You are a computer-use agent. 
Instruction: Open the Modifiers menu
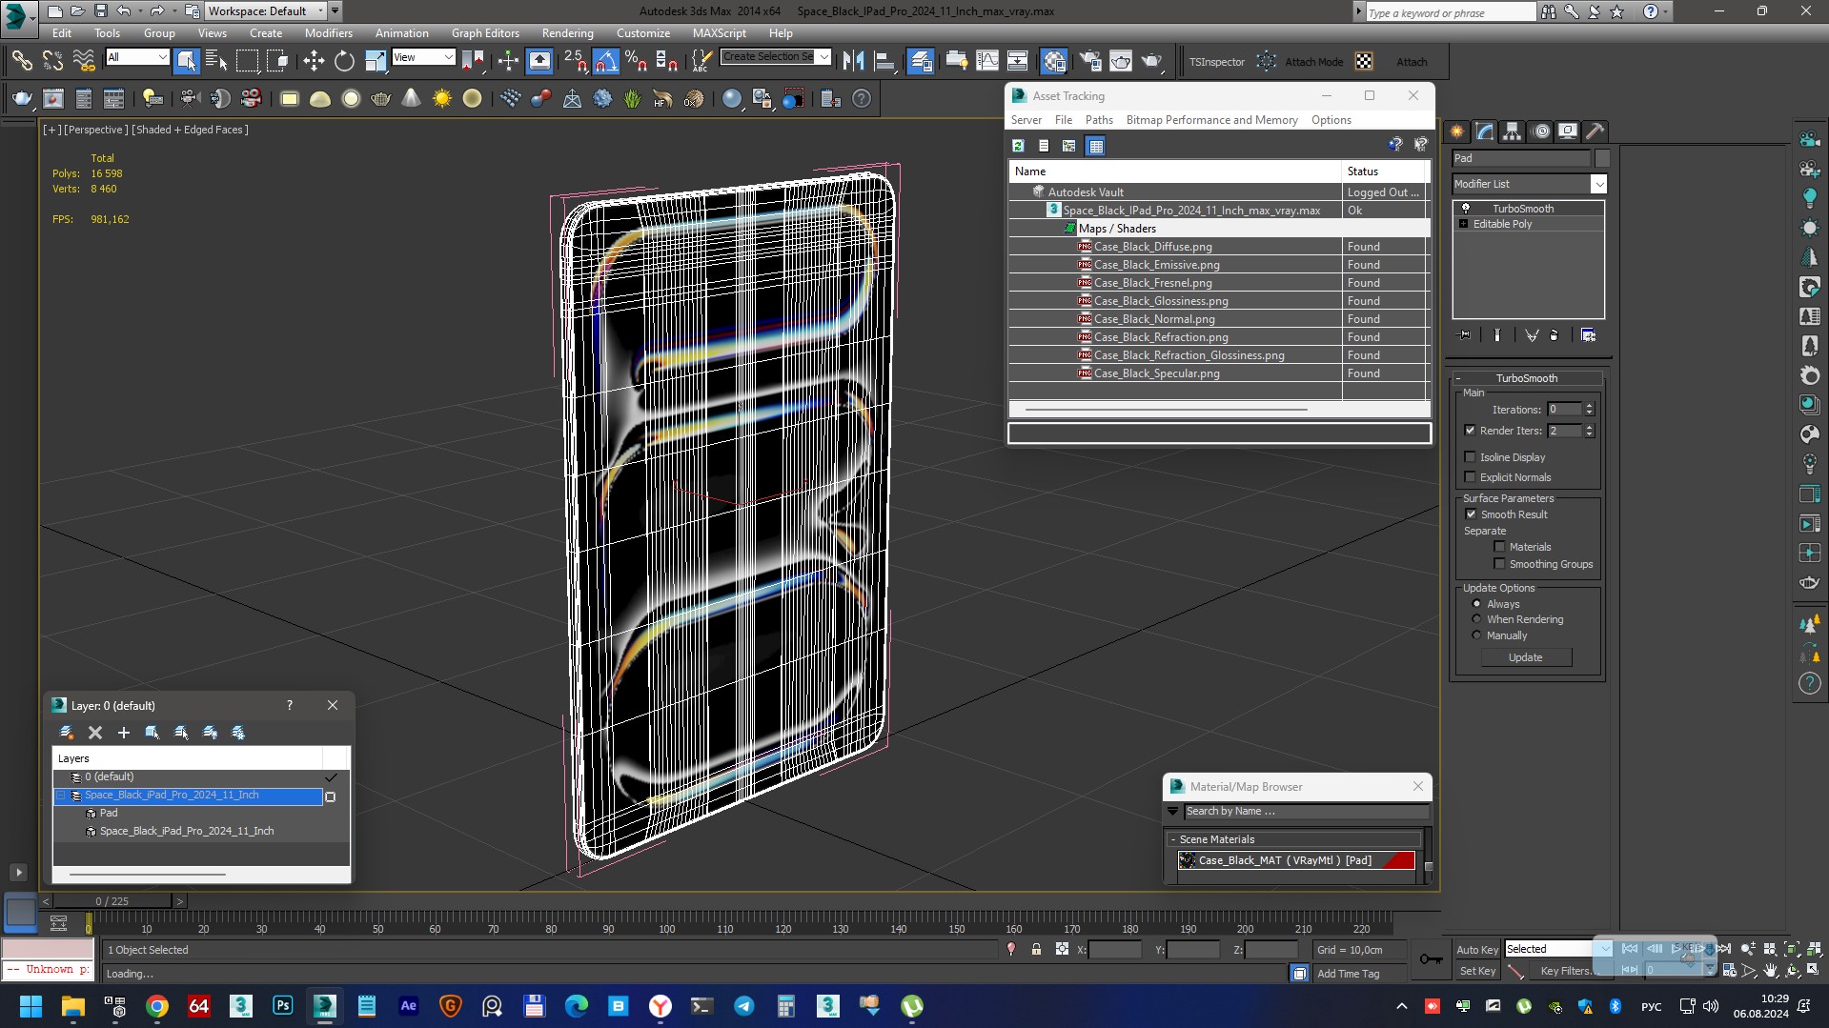click(328, 32)
